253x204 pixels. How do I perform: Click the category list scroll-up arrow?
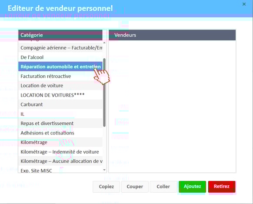pos(104,43)
